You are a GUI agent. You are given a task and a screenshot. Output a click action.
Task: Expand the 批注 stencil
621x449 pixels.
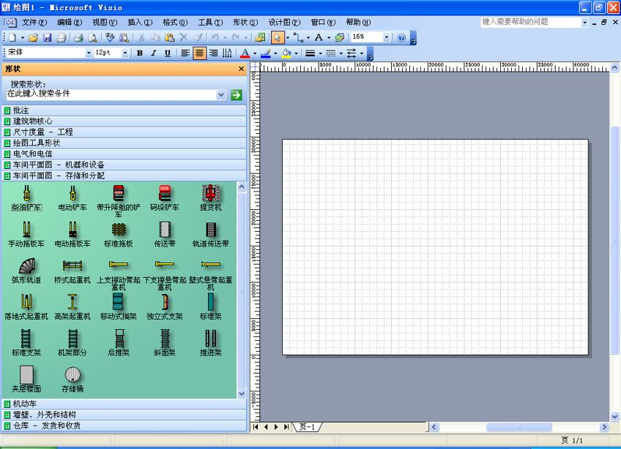[x=124, y=110]
